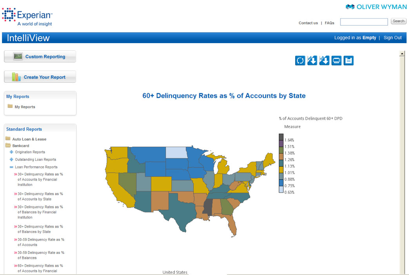Collapse the Bankcard folder

coord(8,146)
